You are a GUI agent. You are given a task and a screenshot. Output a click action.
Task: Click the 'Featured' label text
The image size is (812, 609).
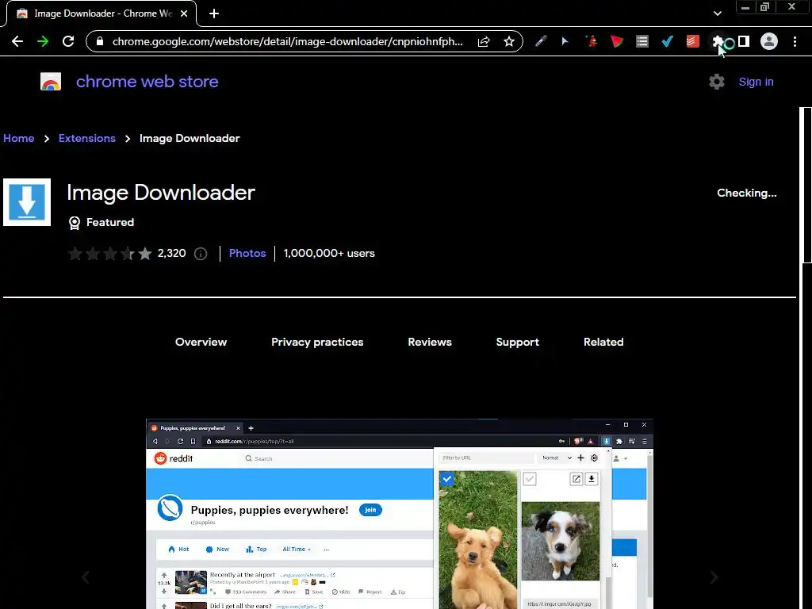(110, 222)
